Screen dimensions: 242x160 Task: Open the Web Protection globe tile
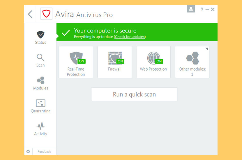coord(153,62)
